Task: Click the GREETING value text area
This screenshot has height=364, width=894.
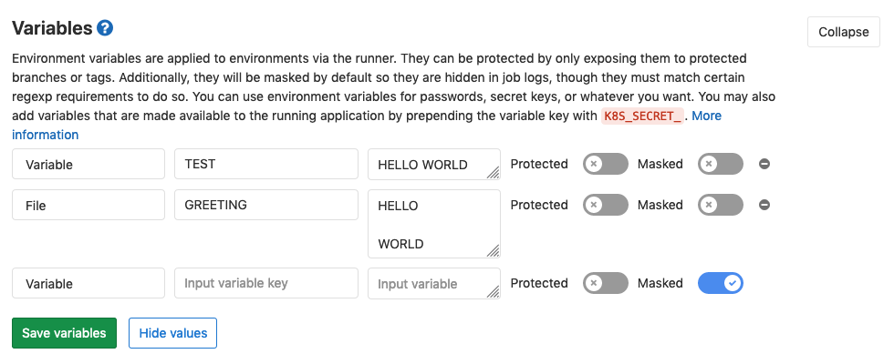Action: click(x=433, y=224)
